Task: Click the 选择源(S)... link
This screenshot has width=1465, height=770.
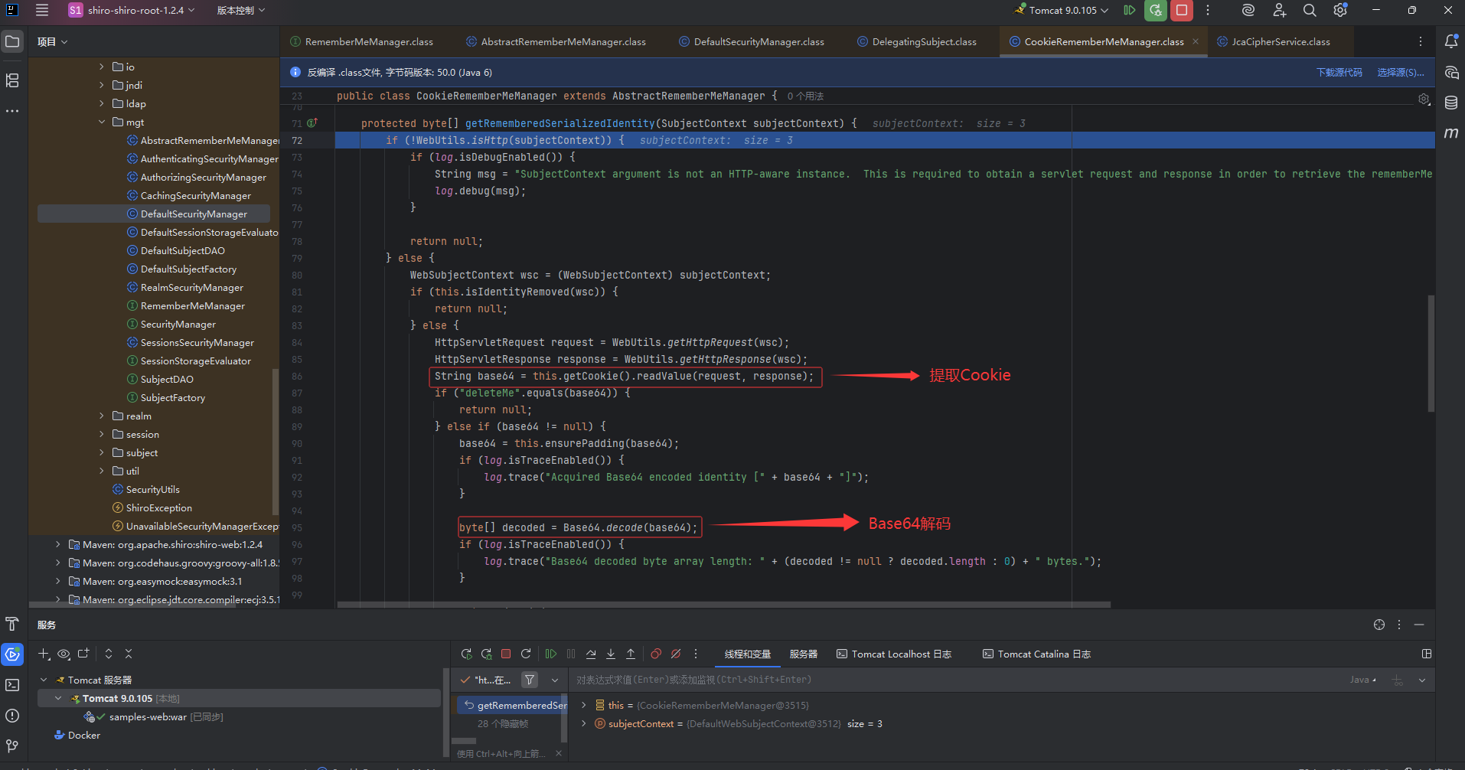Action: (1400, 73)
